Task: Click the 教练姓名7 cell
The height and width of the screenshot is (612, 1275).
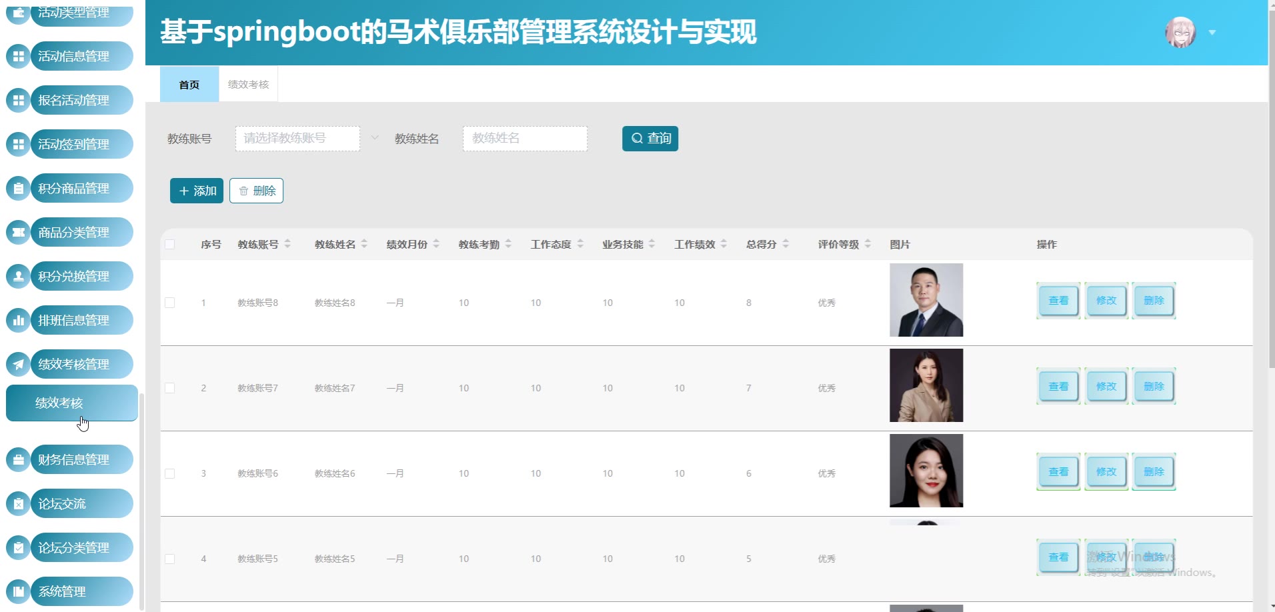Action: tap(335, 388)
